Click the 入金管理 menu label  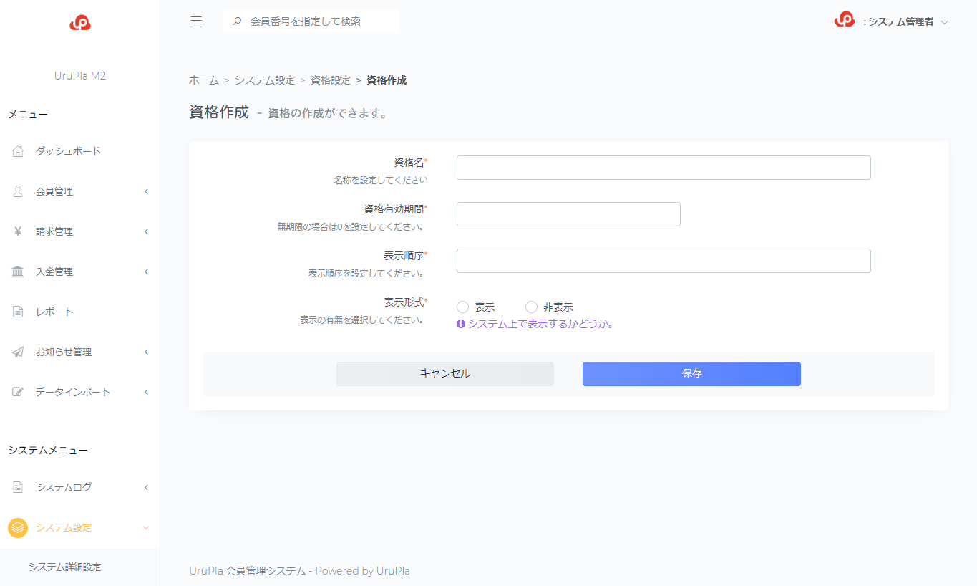click(x=54, y=272)
